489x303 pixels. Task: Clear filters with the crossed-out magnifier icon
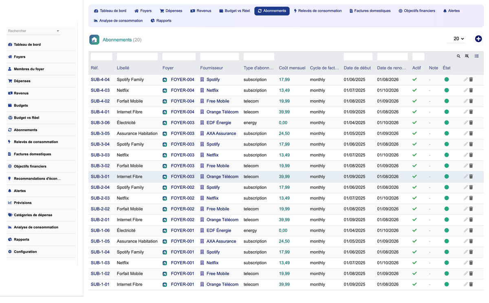(467, 56)
